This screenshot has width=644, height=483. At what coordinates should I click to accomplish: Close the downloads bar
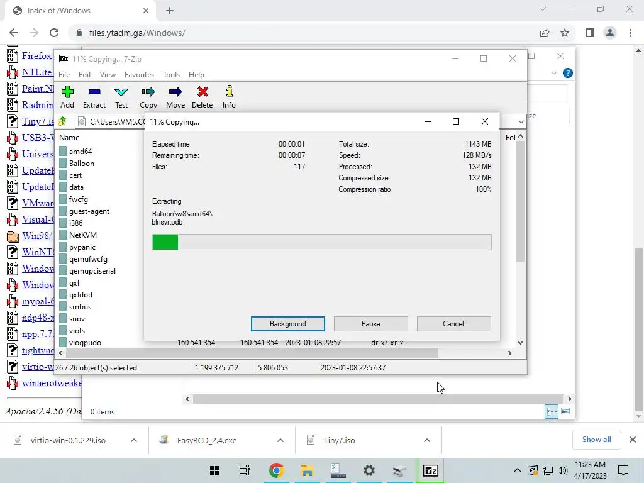coord(633,440)
